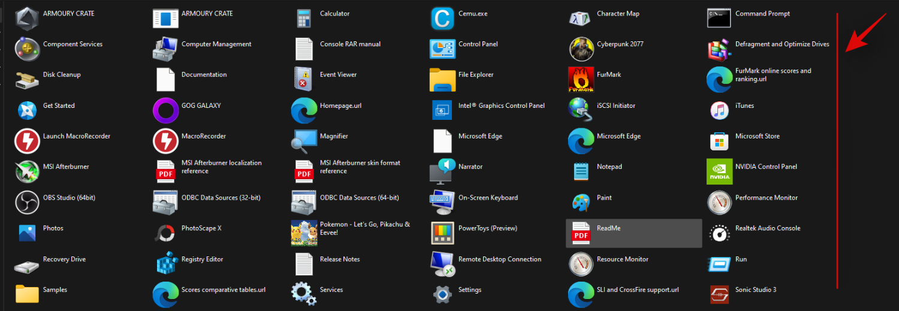This screenshot has width=899, height=311.
Task: Click the FurMark flame icon
Action: click(x=581, y=80)
